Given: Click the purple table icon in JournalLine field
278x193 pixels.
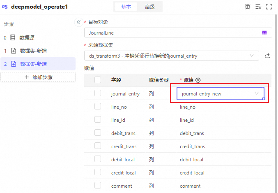Looking at the screenshot, I should [264, 33].
